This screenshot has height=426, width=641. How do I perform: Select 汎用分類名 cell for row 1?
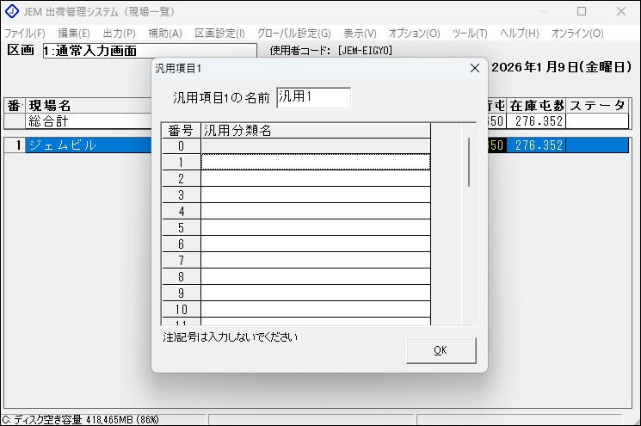[x=315, y=163]
